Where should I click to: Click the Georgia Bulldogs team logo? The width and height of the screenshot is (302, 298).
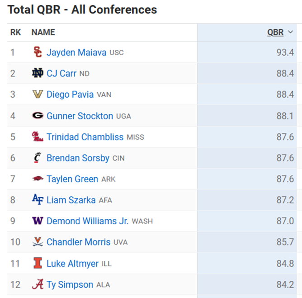pyautogui.click(x=38, y=116)
